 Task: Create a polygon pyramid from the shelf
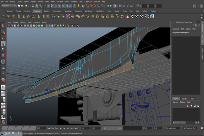38,16
